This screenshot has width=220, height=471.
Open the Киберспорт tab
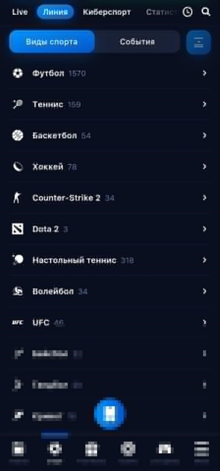pyautogui.click(x=107, y=12)
